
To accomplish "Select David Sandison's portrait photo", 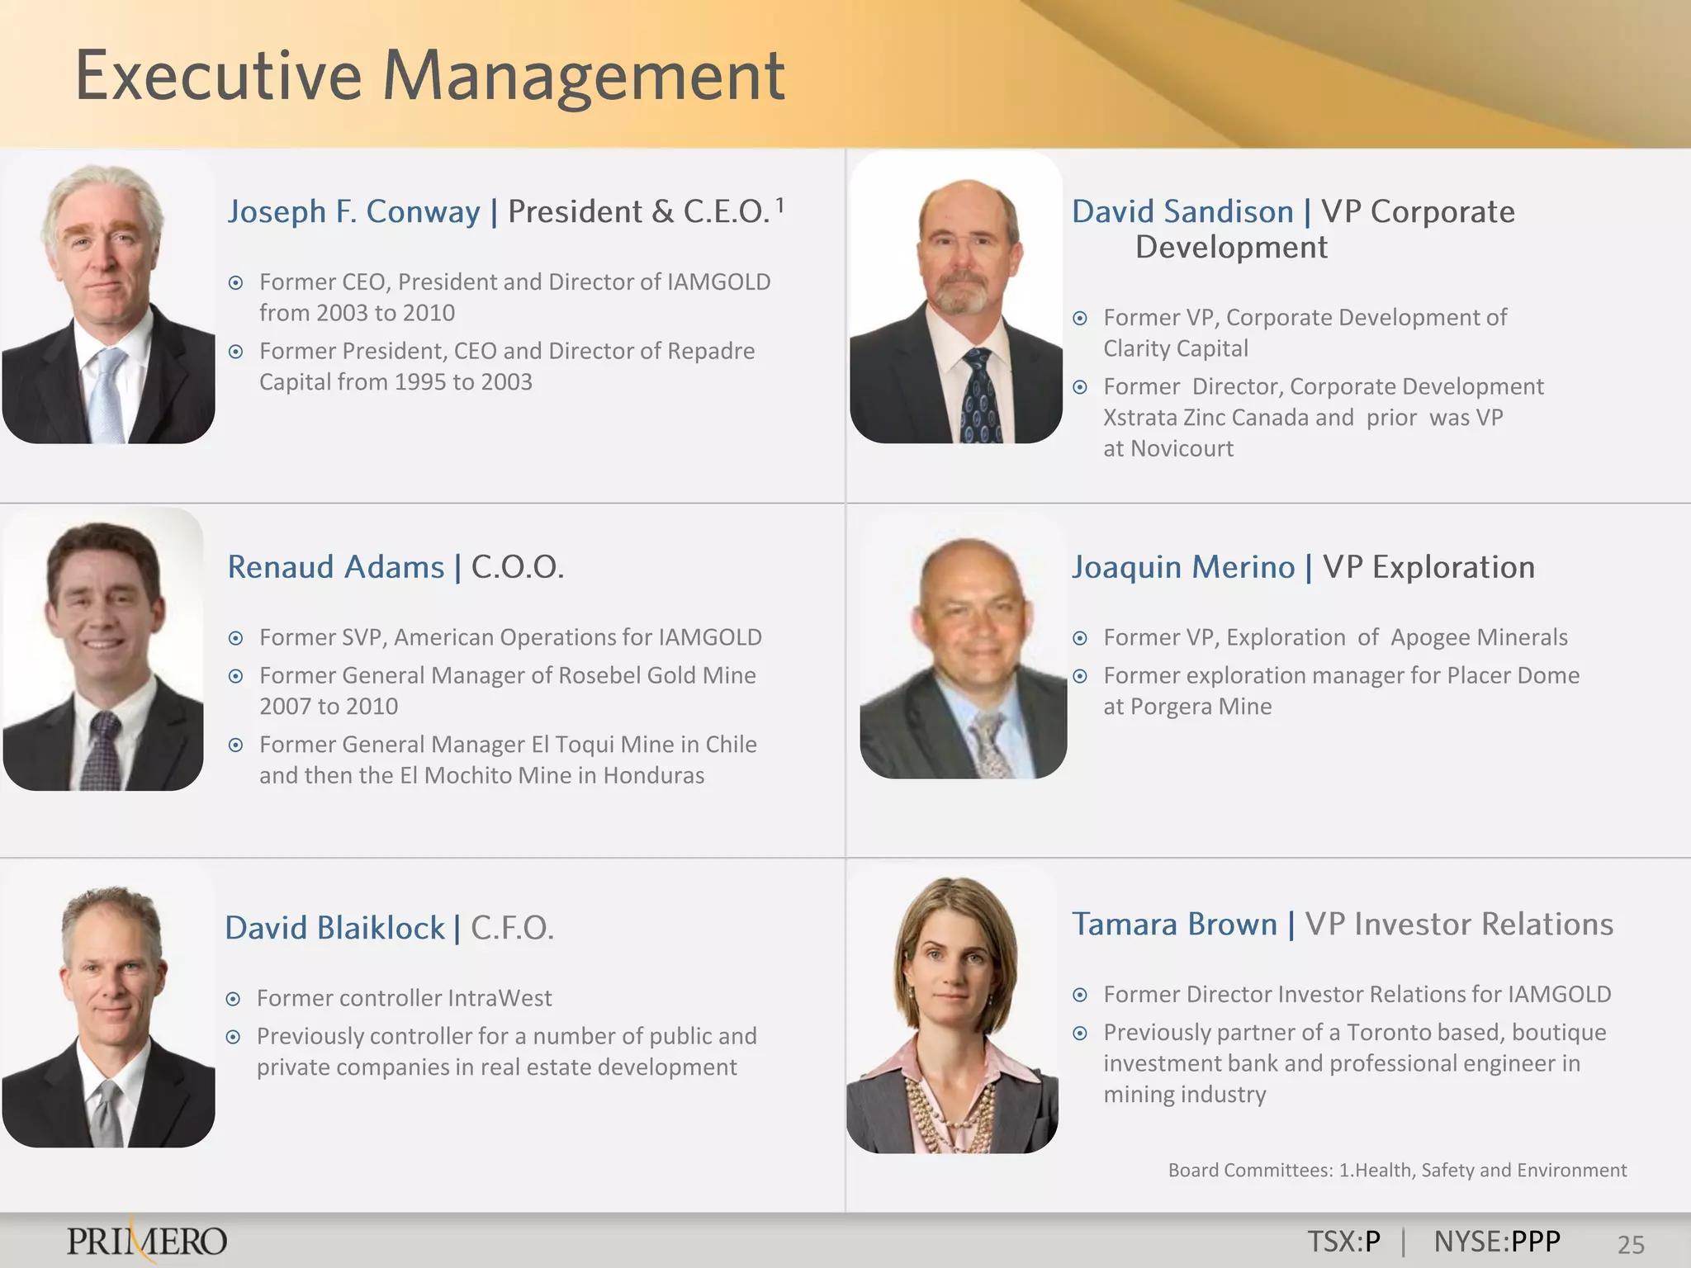I will coord(956,297).
